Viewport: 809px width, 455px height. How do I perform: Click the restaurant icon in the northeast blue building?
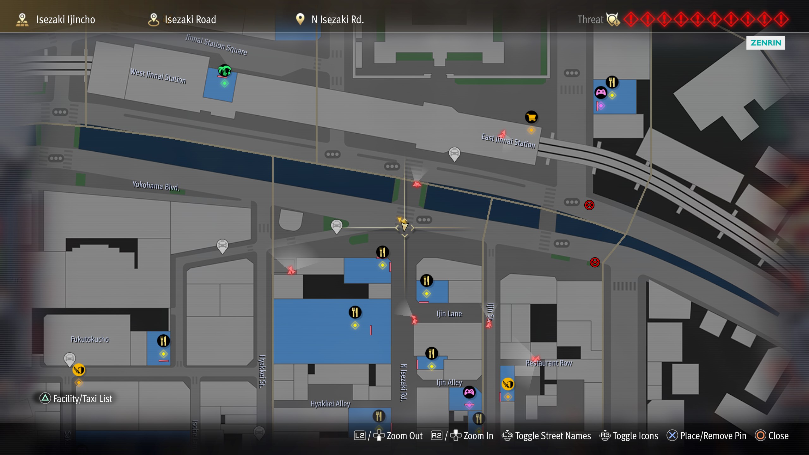612,82
